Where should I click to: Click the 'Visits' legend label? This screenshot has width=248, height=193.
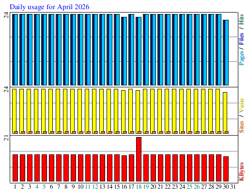241,106
